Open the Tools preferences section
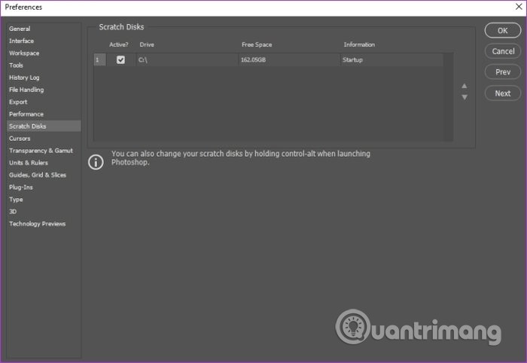This screenshot has width=527, height=363. click(16, 66)
